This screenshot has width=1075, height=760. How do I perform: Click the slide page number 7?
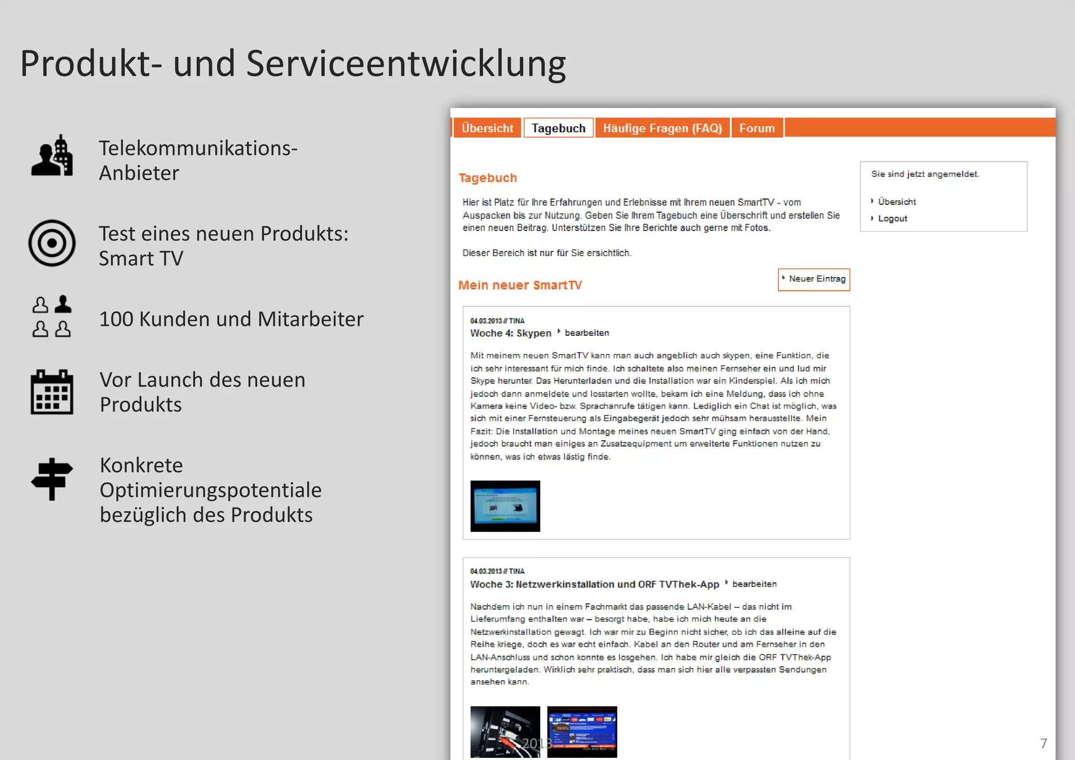[x=1044, y=743]
